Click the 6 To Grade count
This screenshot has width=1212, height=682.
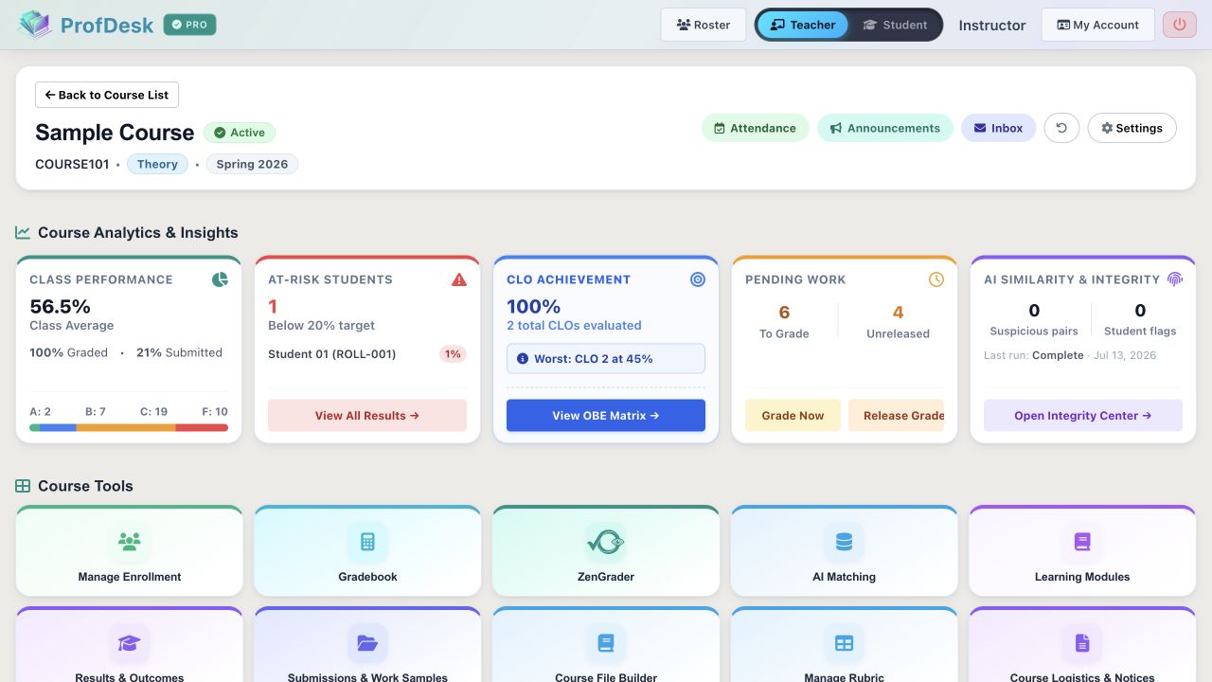point(784,313)
